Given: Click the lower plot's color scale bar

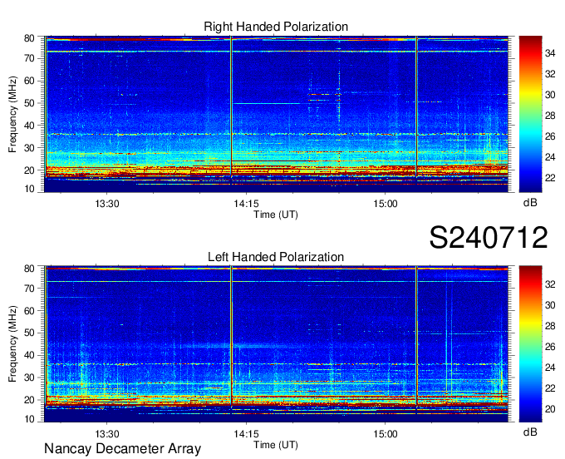Looking at the screenshot, I should (530, 344).
